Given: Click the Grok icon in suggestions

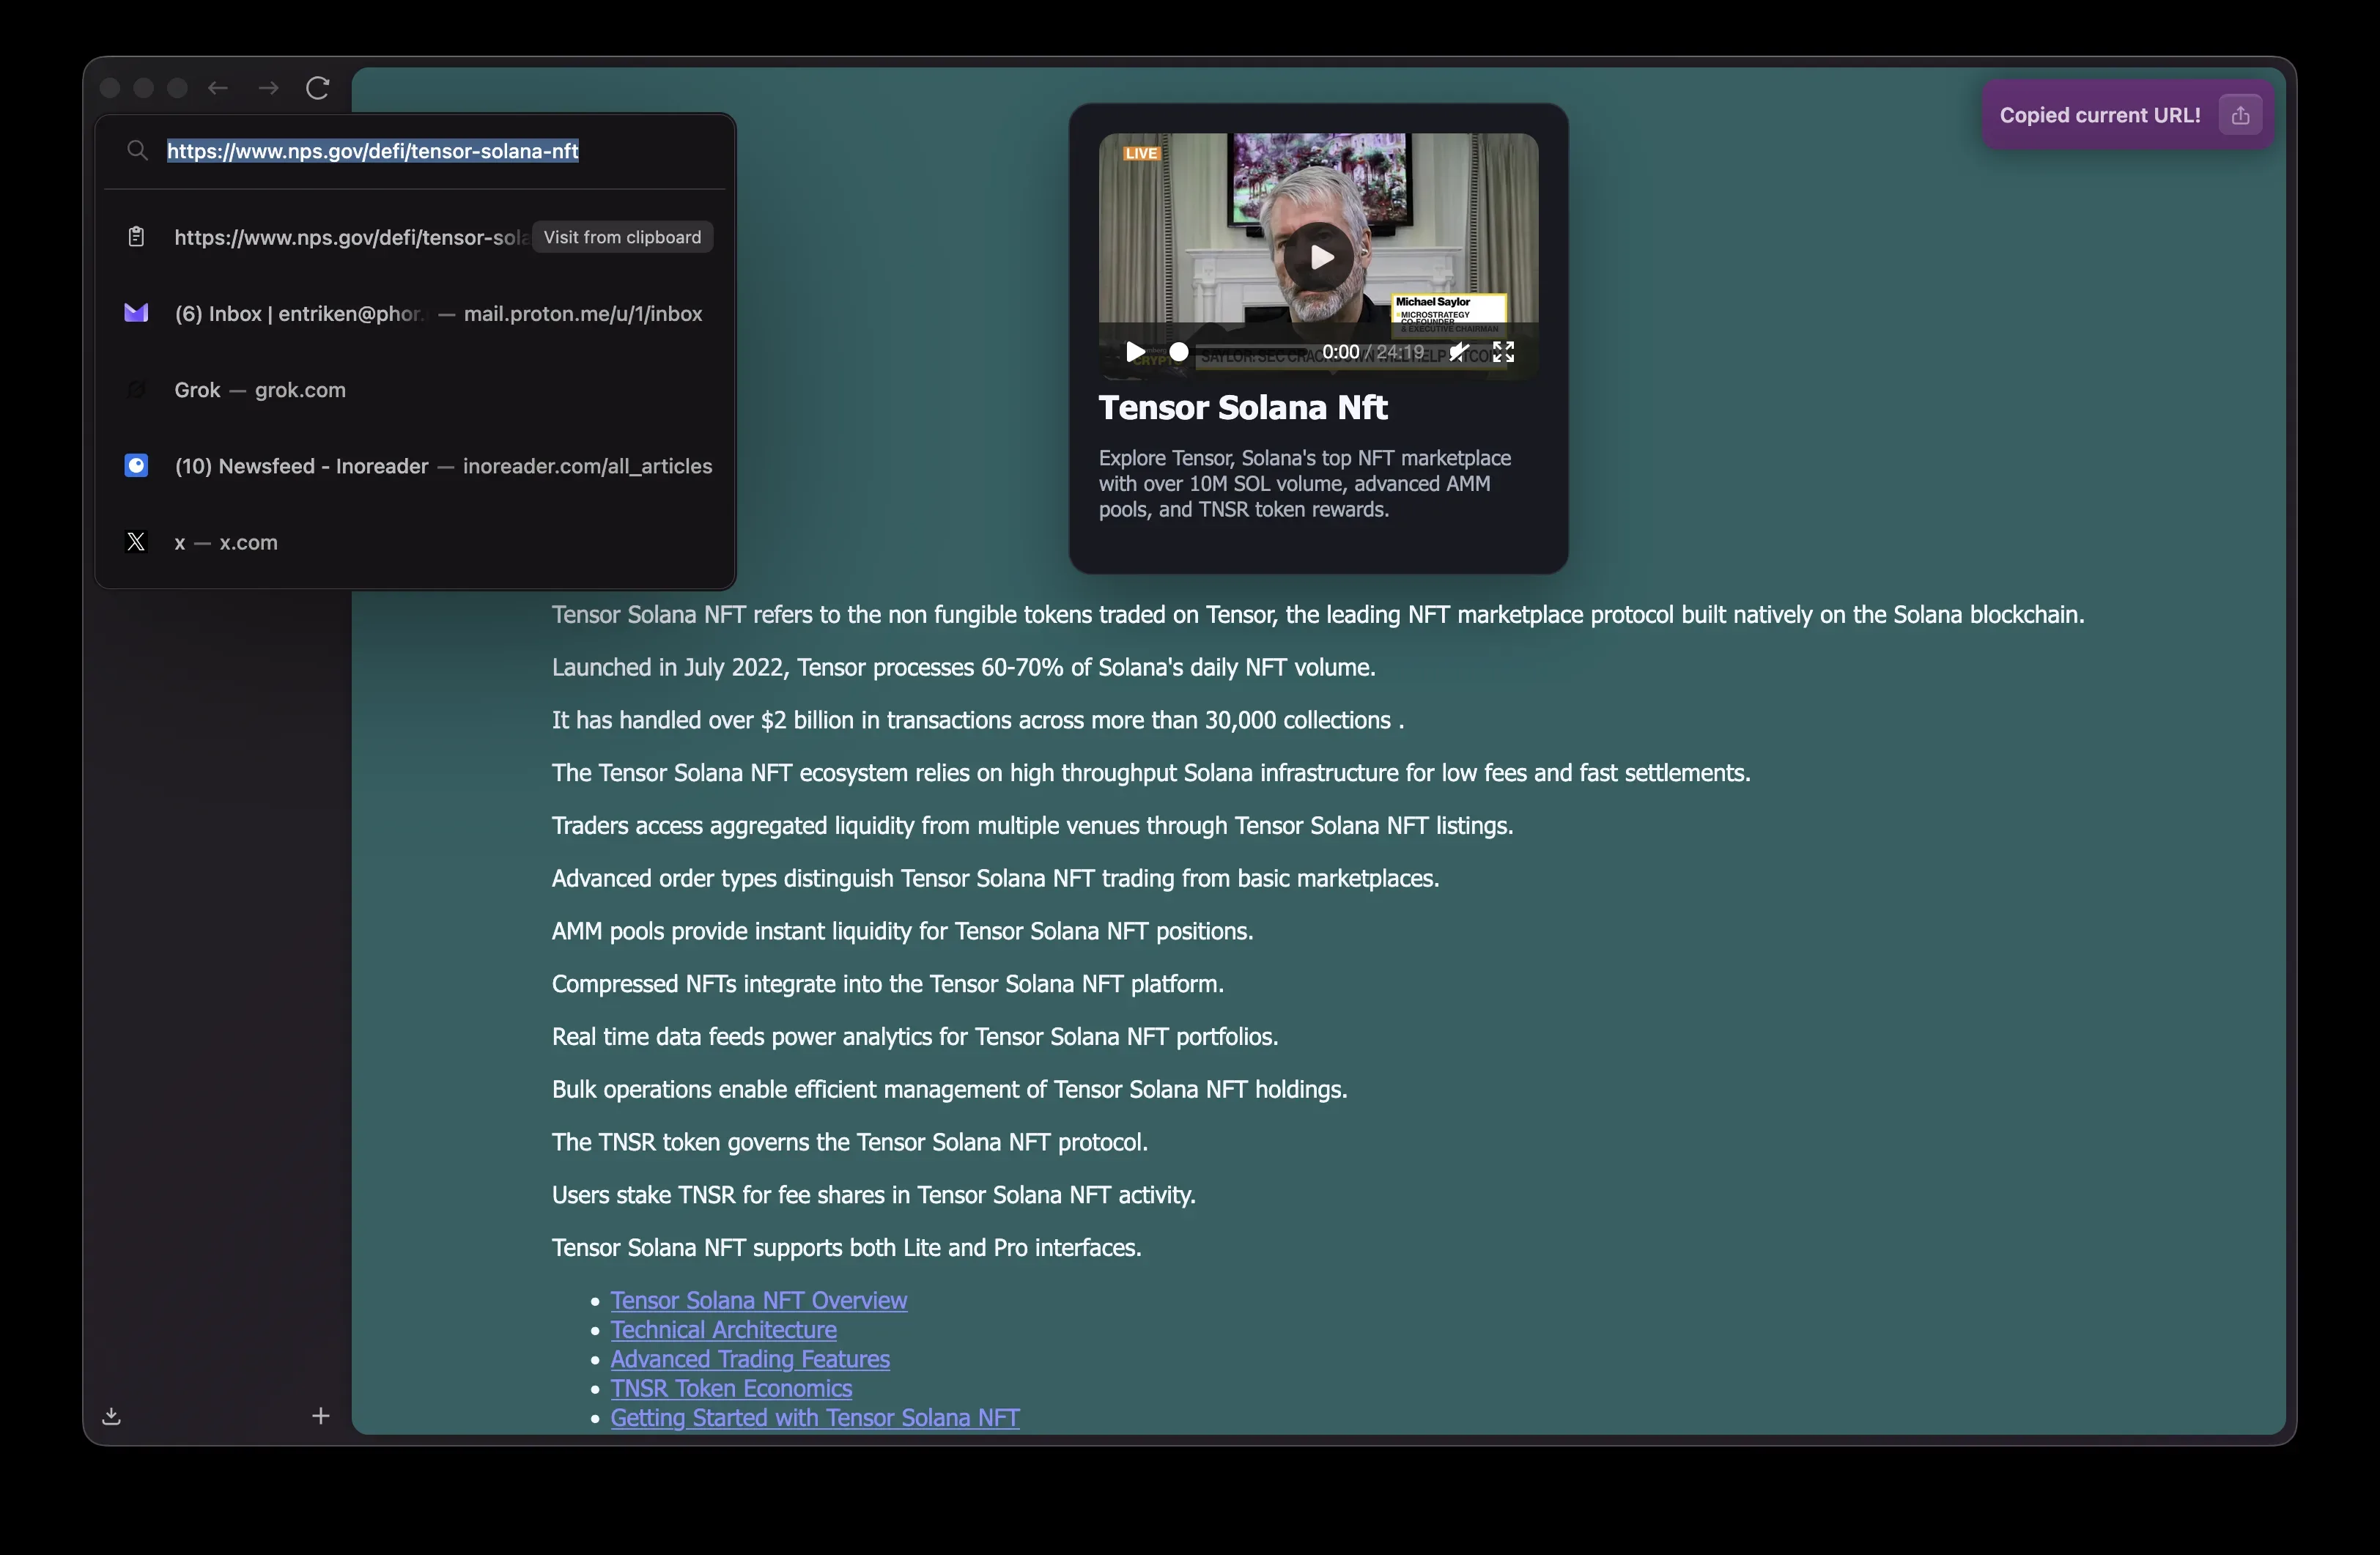Looking at the screenshot, I should point(136,389).
